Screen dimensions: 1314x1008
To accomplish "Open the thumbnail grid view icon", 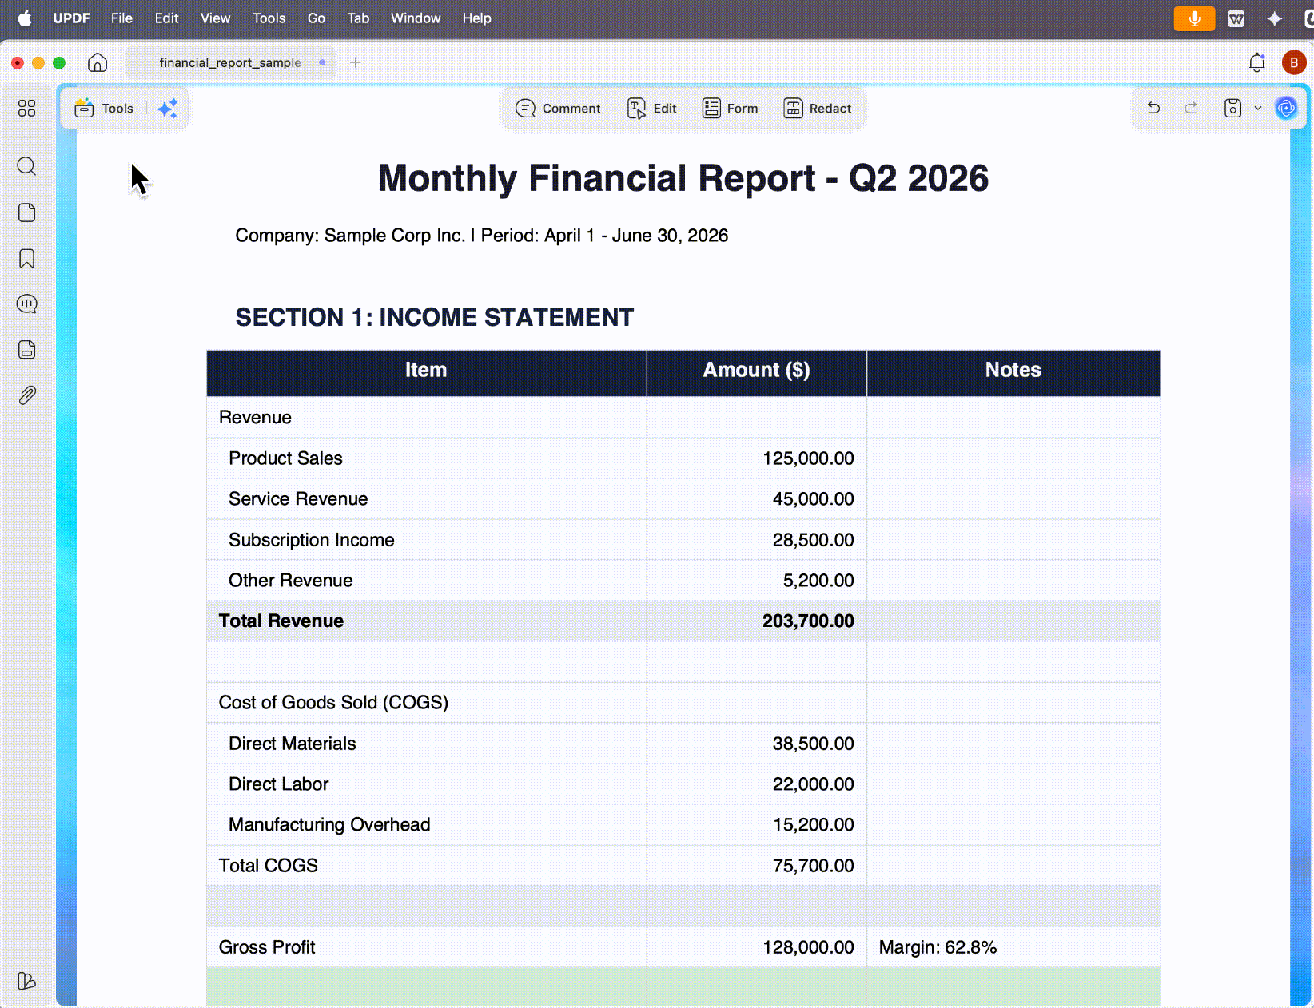I will [x=26, y=108].
